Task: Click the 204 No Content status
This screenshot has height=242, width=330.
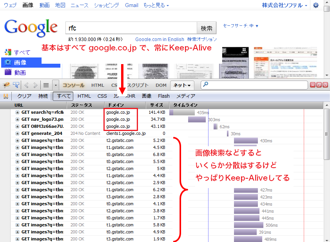Action: [x=85, y=133]
